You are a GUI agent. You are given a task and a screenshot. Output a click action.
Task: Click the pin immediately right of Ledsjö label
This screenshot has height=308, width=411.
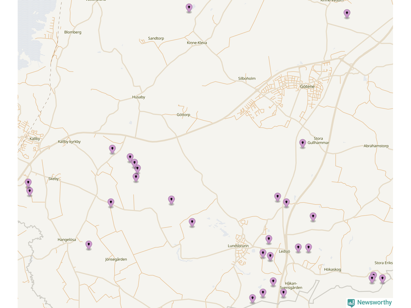tap(298, 248)
